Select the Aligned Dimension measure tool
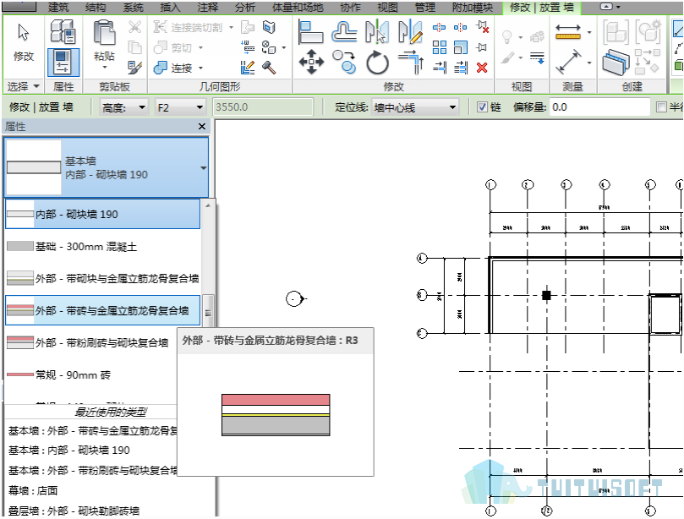 pyautogui.click(x=568, y=62)
